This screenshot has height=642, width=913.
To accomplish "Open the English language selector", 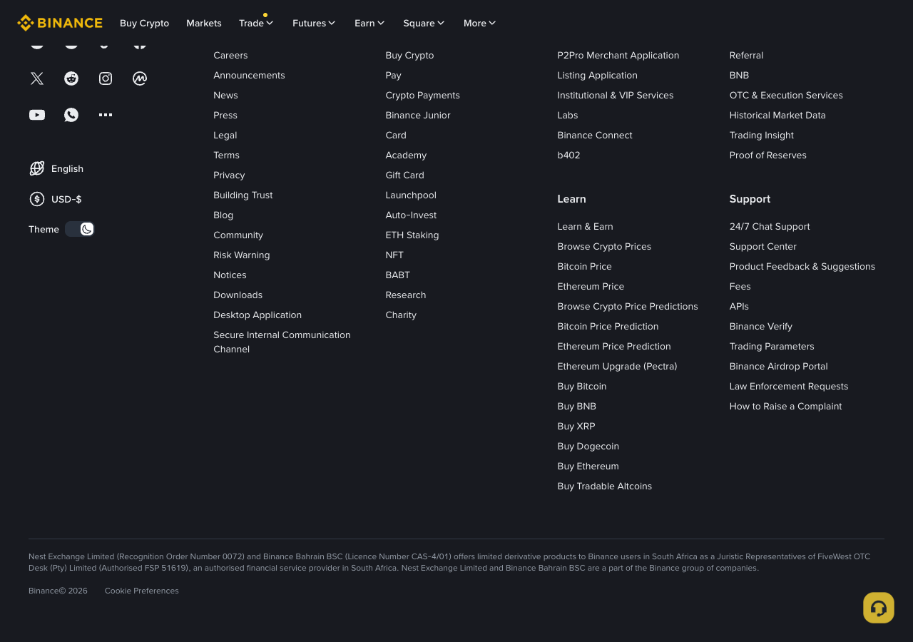I will point(56,168).
